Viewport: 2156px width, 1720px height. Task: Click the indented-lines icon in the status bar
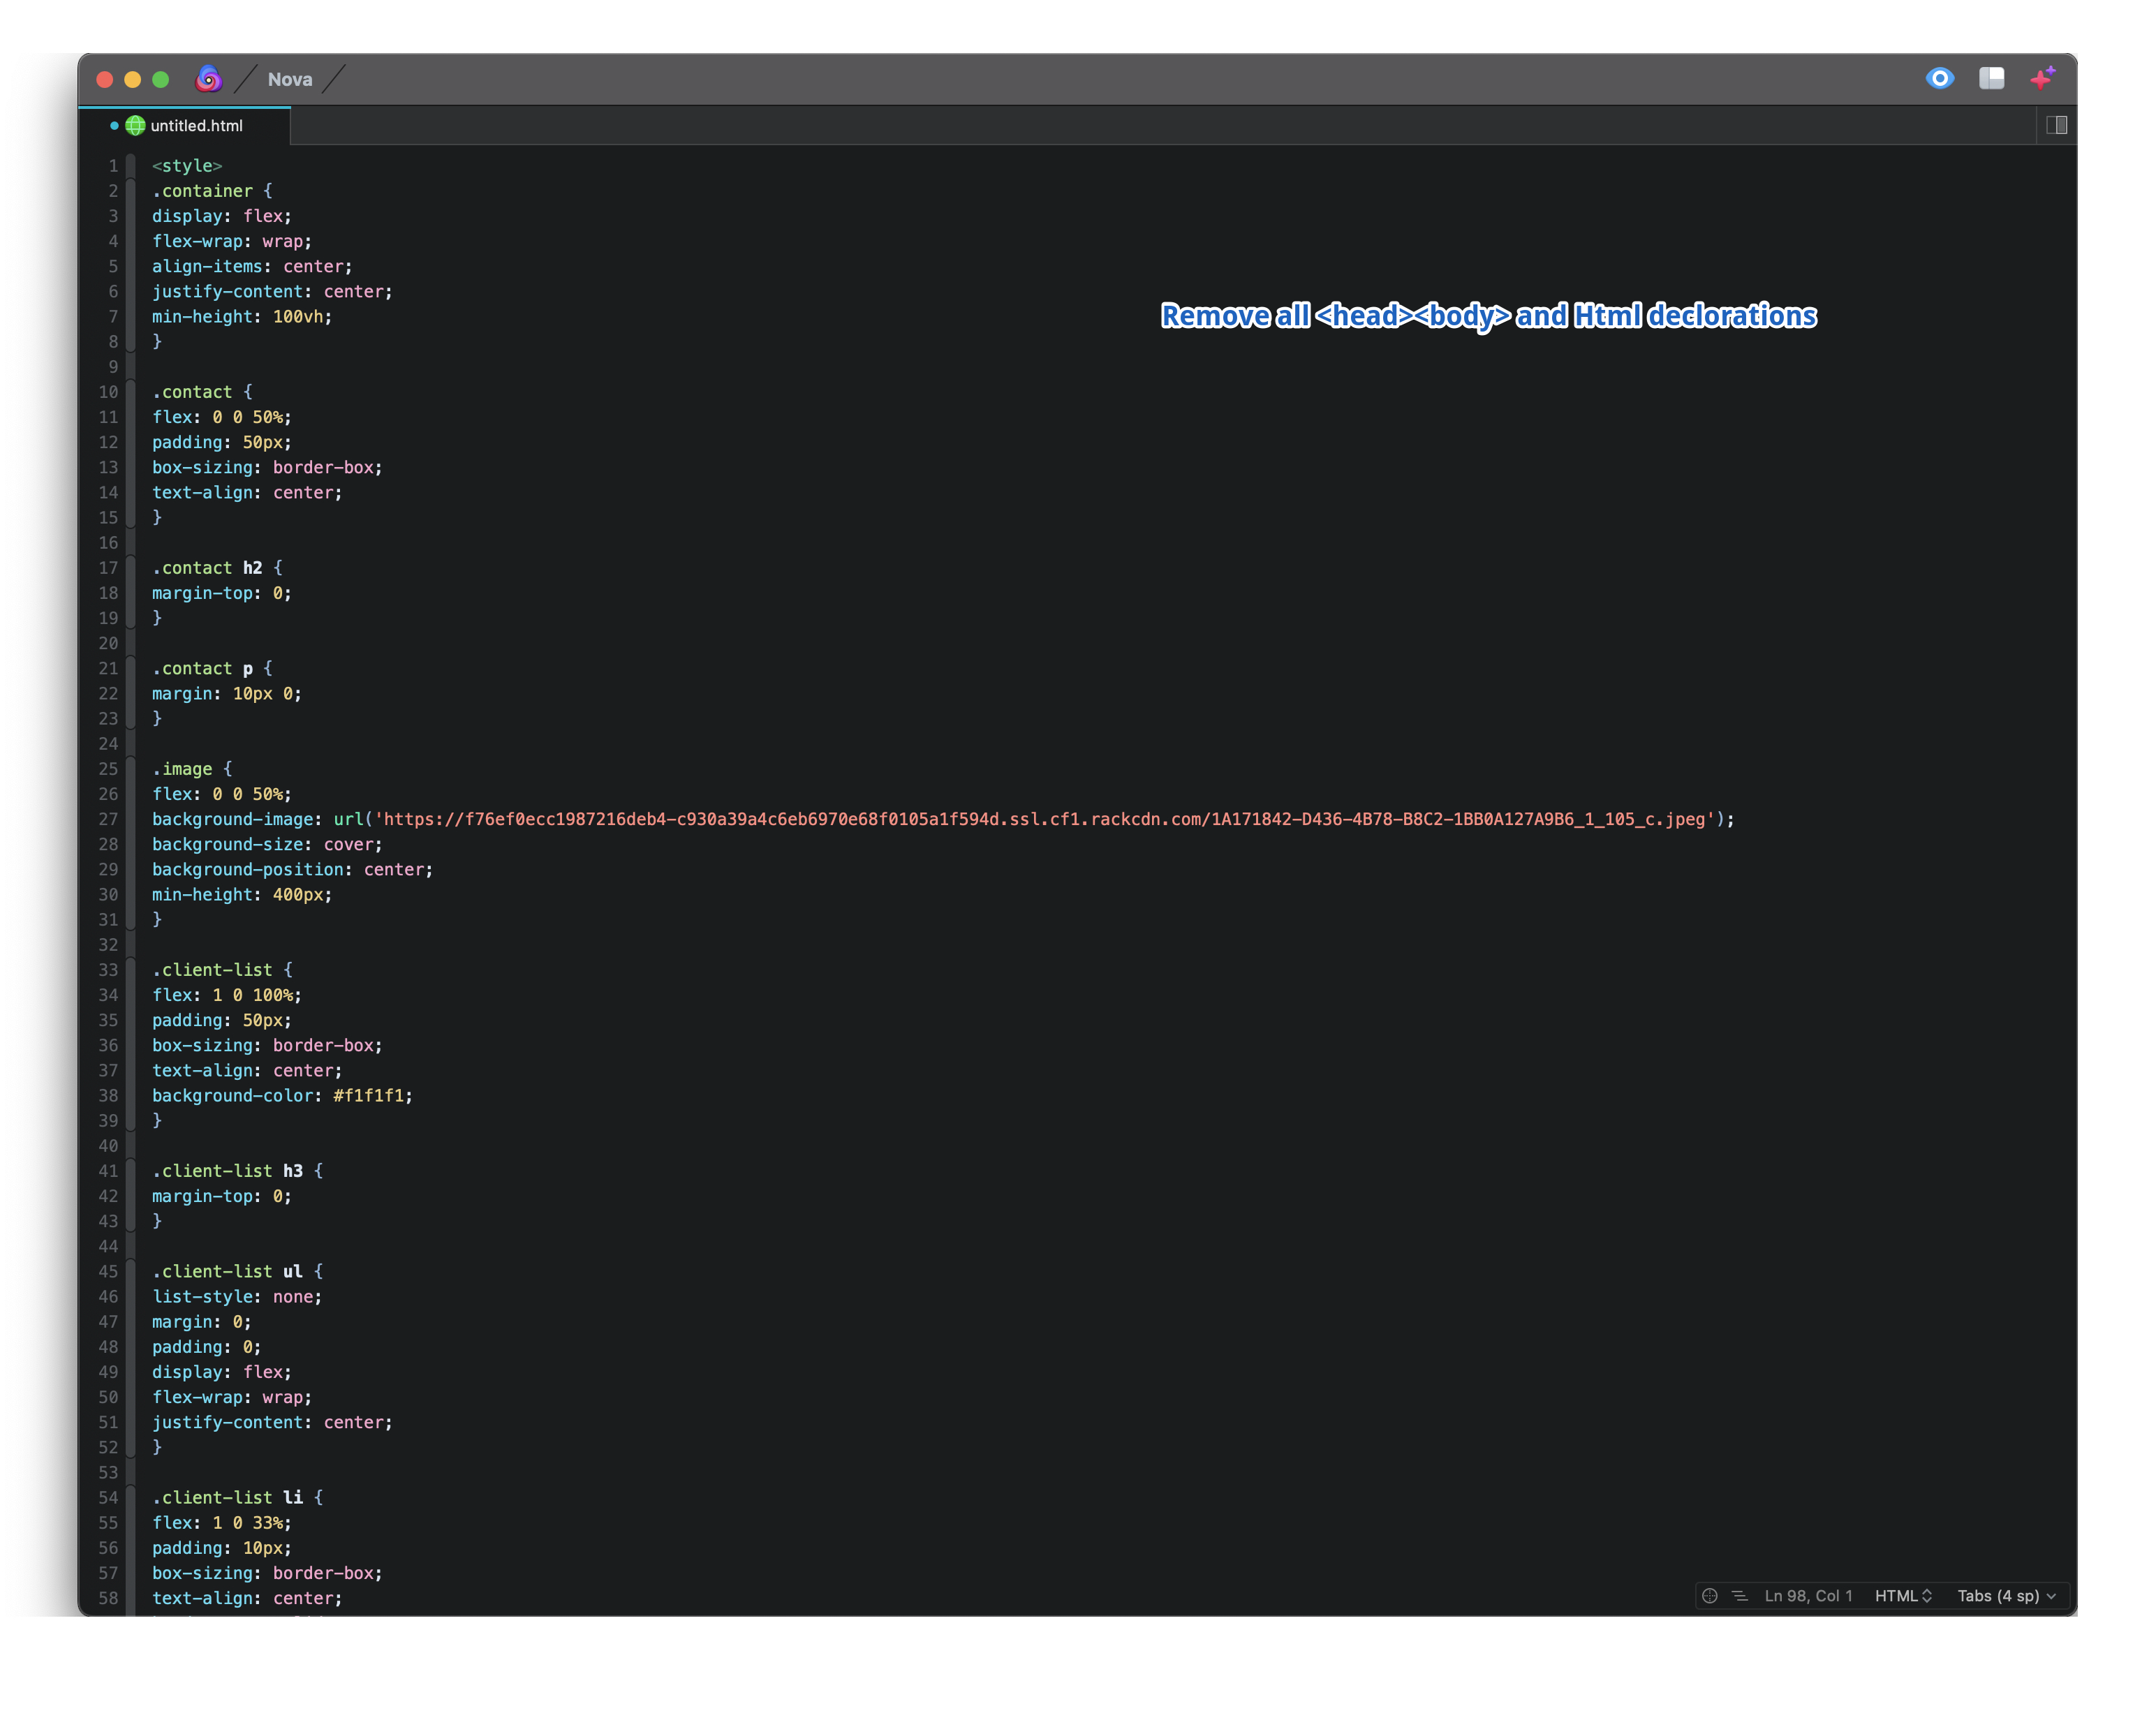1739,1596
